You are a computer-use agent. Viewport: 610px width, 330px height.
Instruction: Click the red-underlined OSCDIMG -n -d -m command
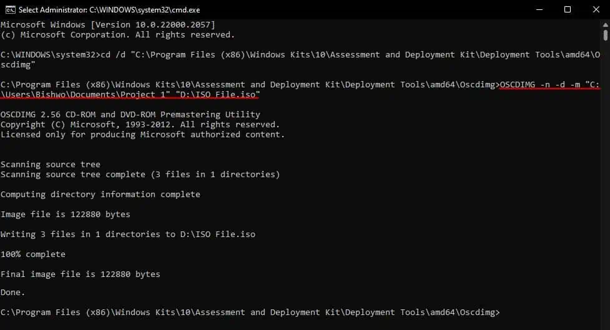click(549, 84)
